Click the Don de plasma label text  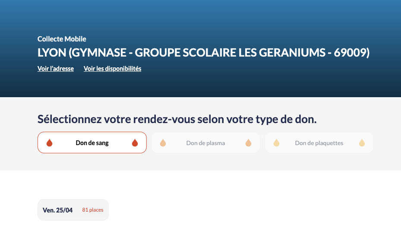point(205,143)
